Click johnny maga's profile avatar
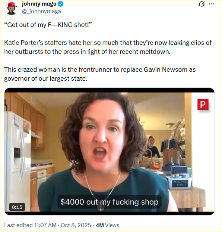222x232 pixels. click(x=12, y=9)
